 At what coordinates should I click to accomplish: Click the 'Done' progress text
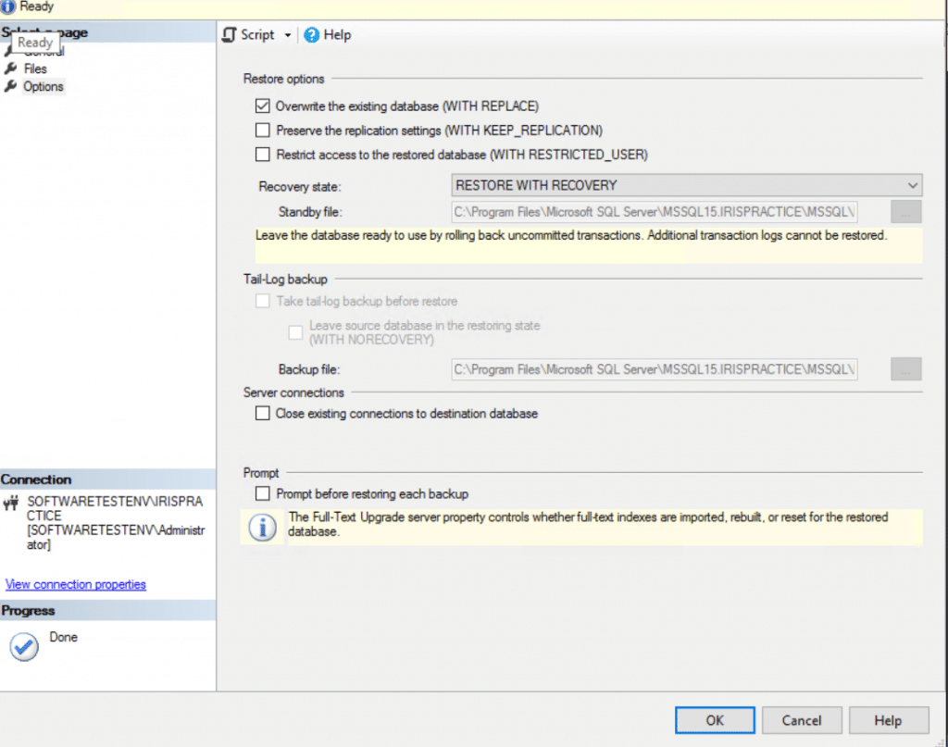pyautogui.click(x=64, y=637)
